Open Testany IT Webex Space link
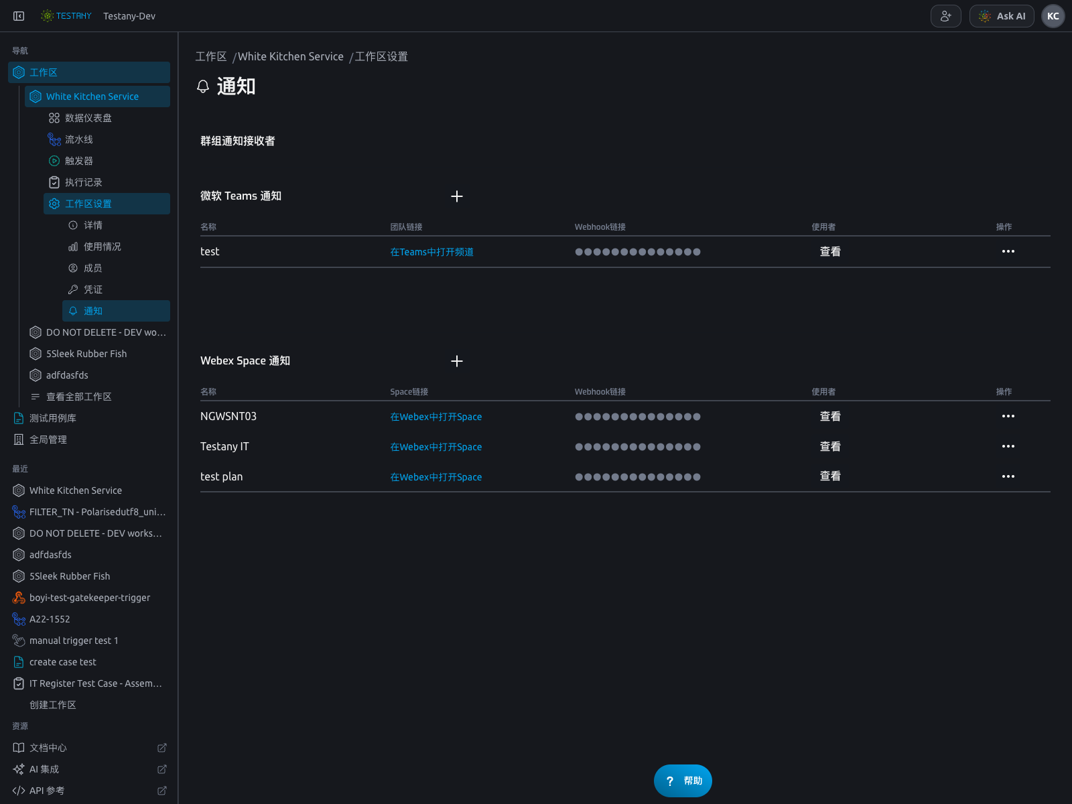 point(436,447)
